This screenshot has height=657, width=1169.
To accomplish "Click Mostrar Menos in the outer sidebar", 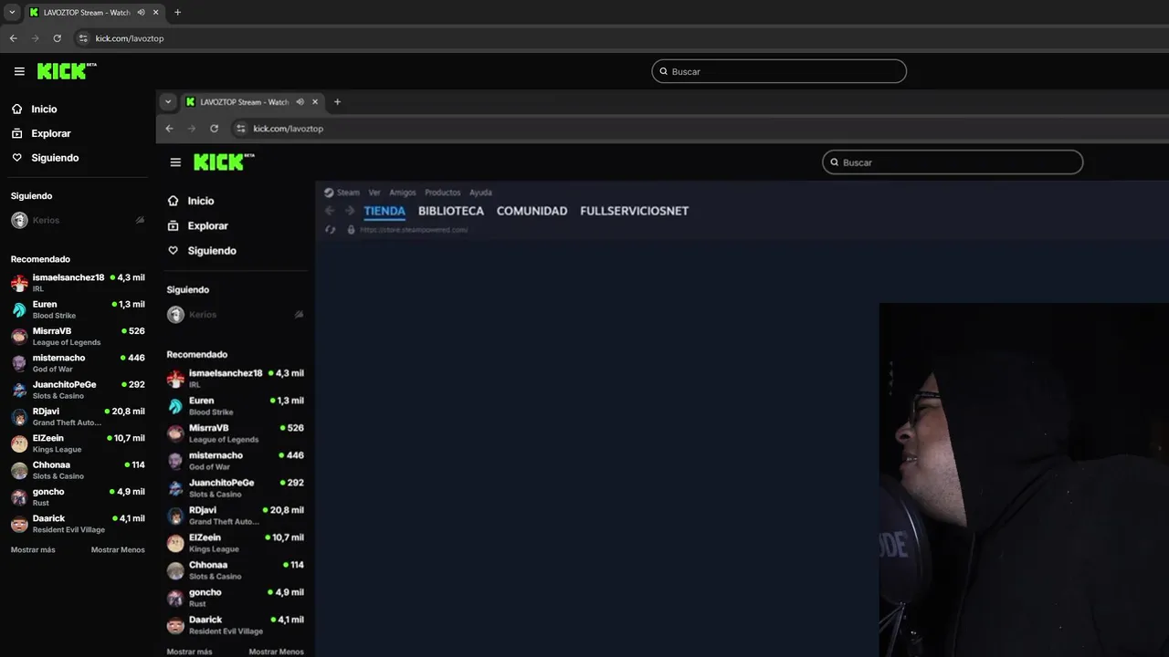I will 118,550.
